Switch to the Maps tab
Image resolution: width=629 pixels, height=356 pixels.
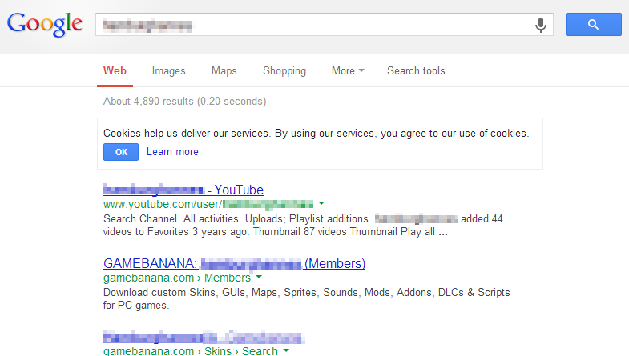(224, 71)
